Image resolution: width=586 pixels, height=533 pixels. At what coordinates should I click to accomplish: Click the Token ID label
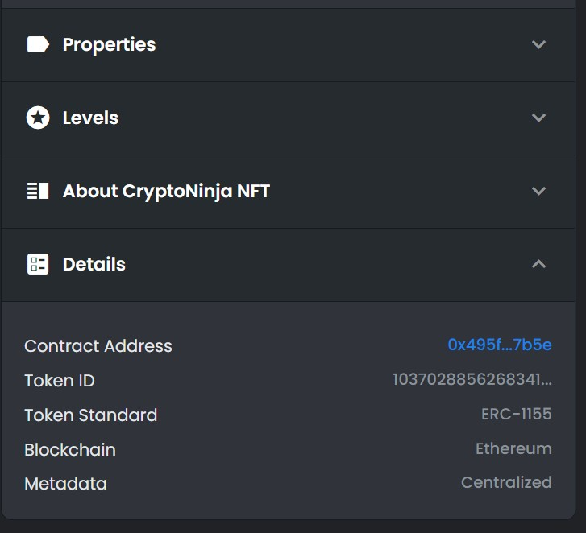click(x=60, y=381)
